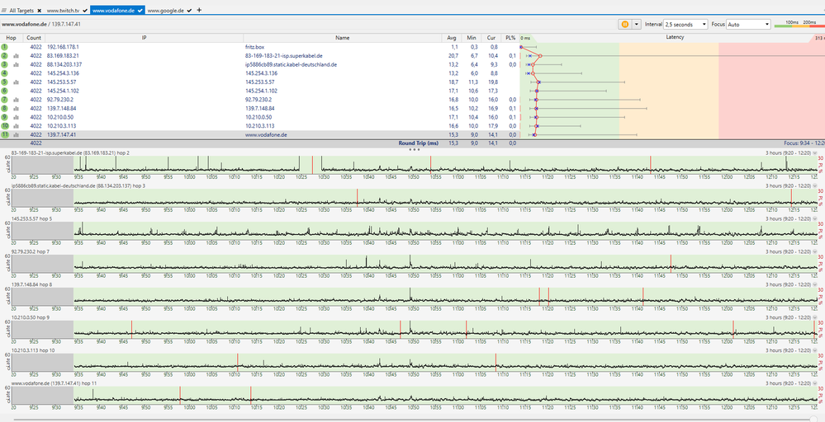The width and height of the screenshot is (825, 422).
Task: Switch to the www.twitch.tv tab
Action: pyautogui.click(x=64, y=10)
